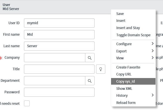Expand the View submenu
The height and width of the screenshot is (110, 163).
[133, 58]
